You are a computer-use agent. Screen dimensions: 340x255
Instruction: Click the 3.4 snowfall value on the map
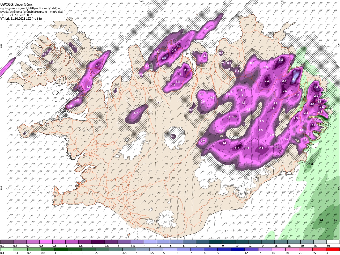(312, 104)
